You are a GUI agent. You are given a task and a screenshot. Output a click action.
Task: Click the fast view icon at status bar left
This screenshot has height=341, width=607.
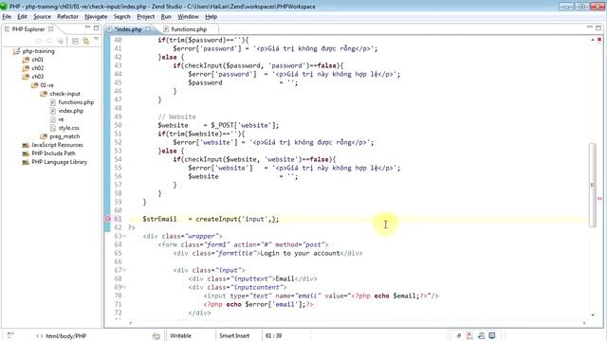[x=10, y=335]
